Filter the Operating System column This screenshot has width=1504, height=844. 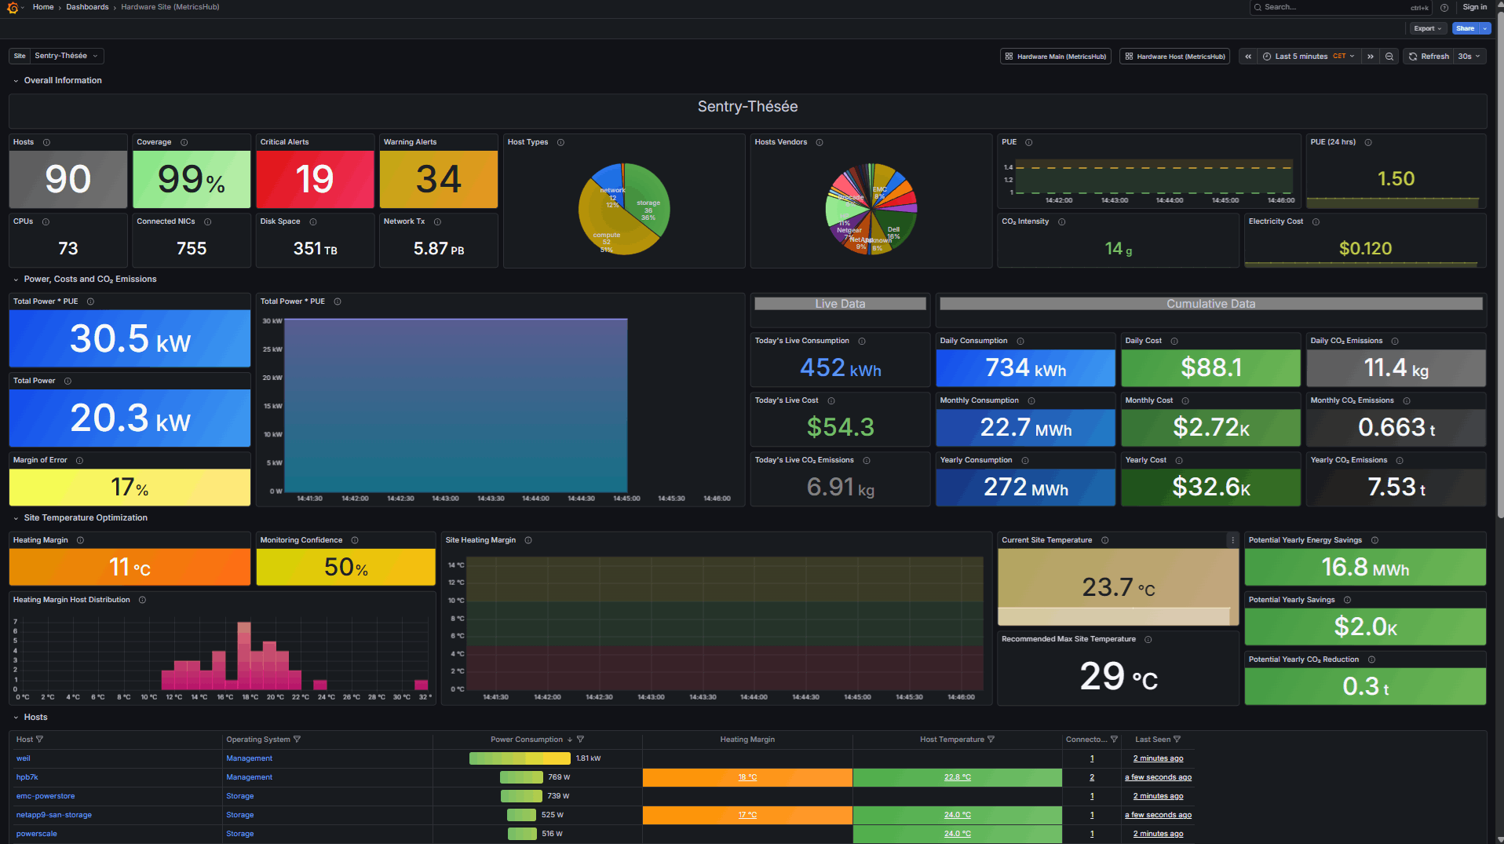(x=297, y=740)
